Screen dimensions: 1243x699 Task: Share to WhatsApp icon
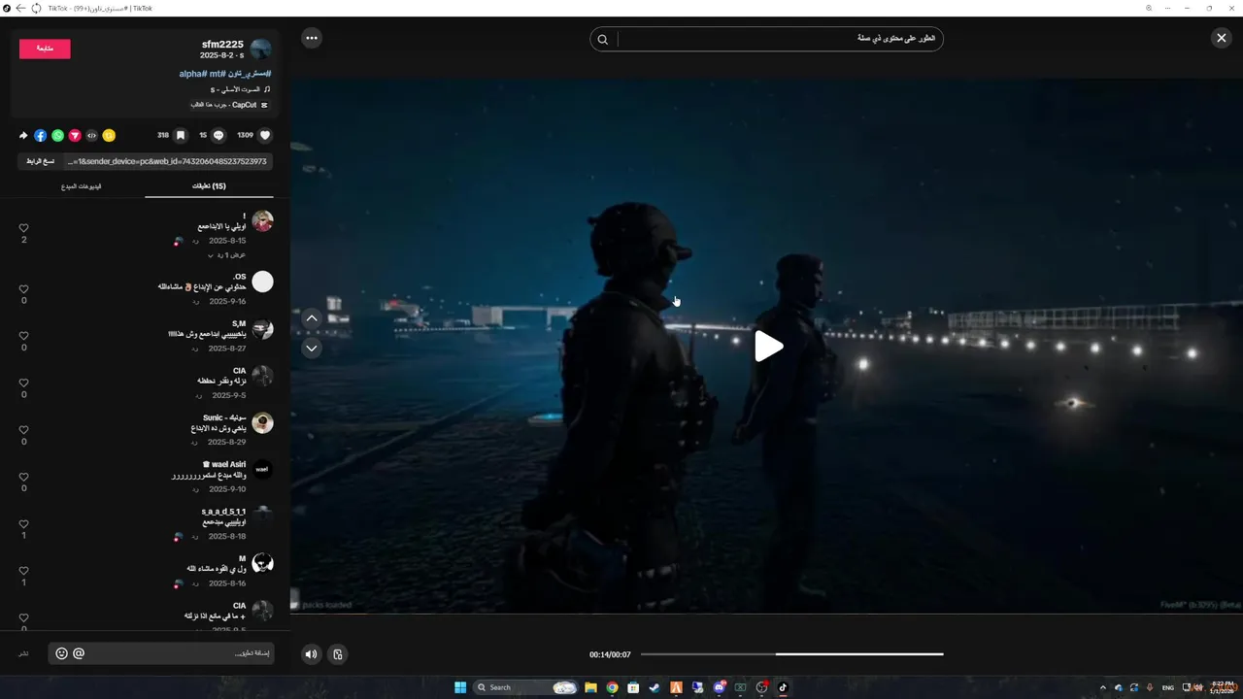57,136
